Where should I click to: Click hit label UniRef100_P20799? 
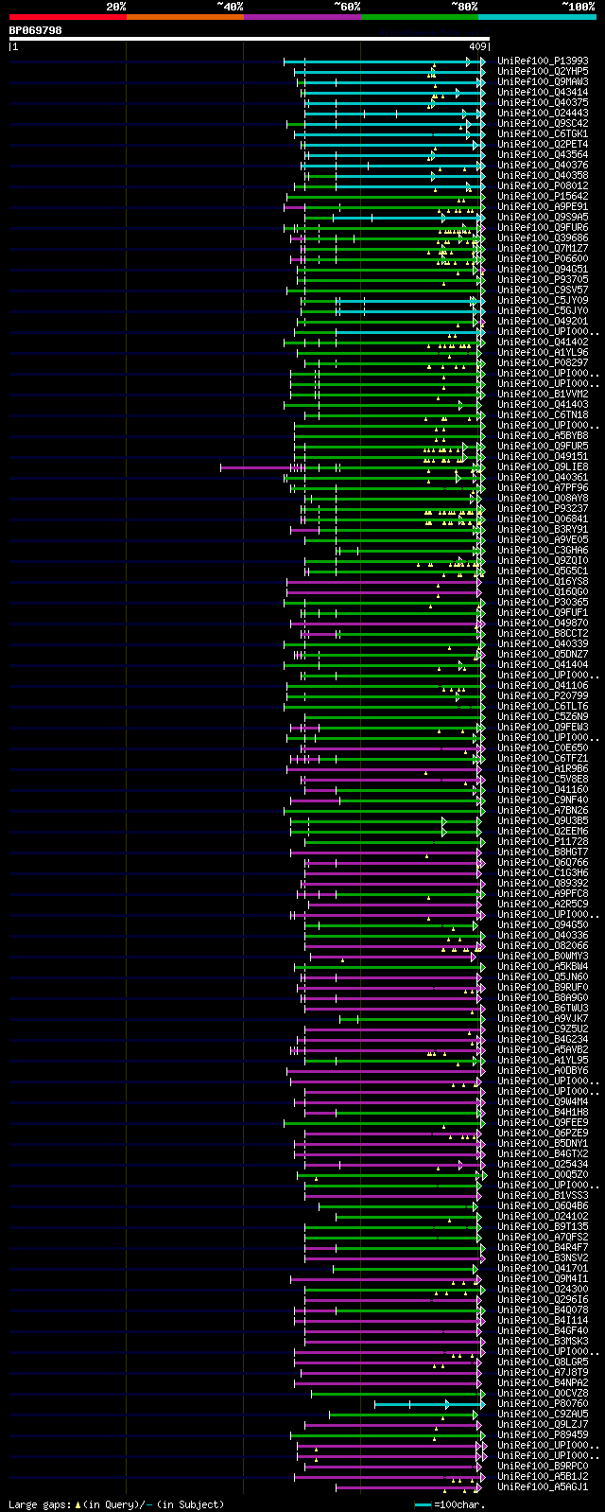tap(543, 696)
